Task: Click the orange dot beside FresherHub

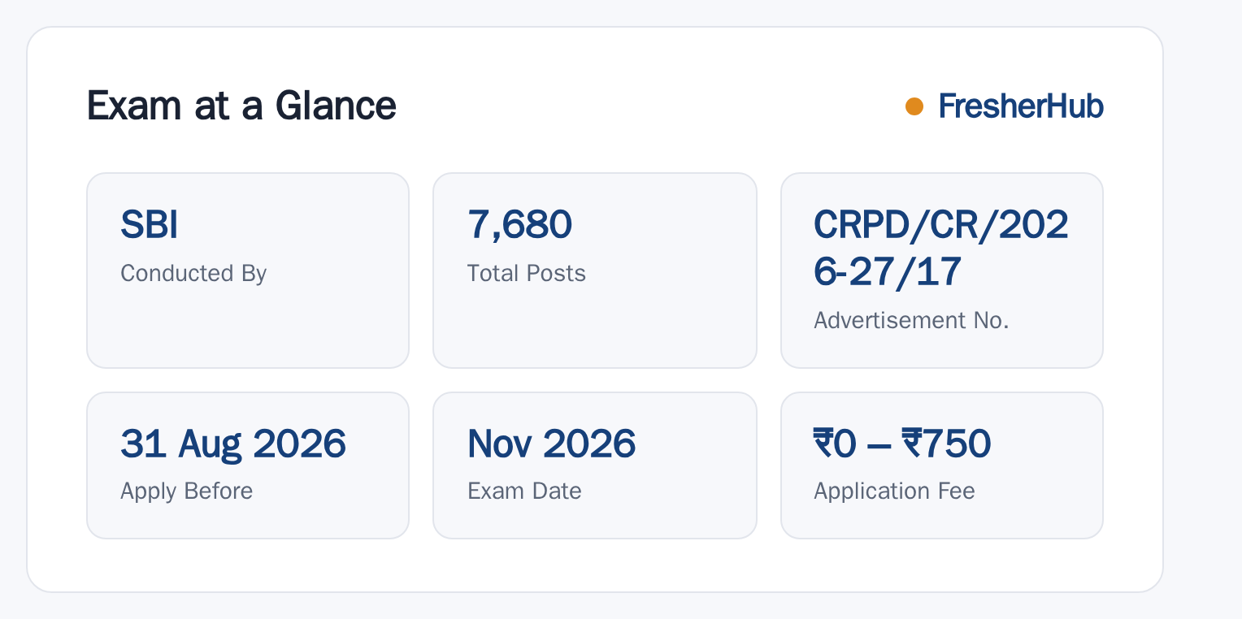Action: pyautogui.click(x=914, y=106)
